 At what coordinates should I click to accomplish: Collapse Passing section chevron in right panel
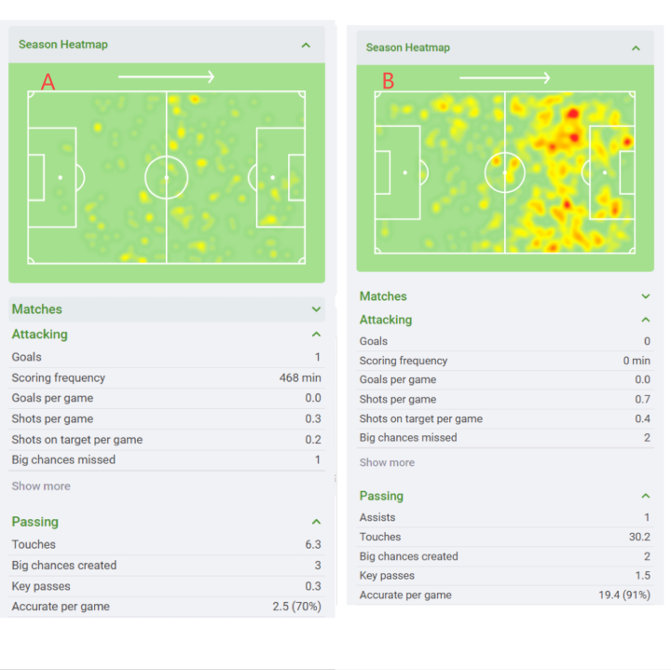click(x=646, y=497)
